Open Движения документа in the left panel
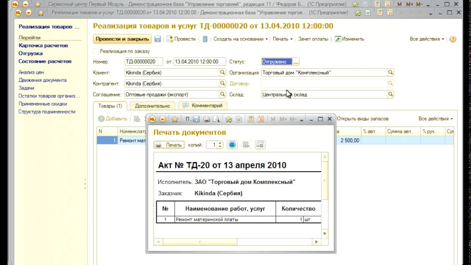Image resolution: width=471 pixels, height=265 pixels. pyautogui.click(x=43, y=80)
